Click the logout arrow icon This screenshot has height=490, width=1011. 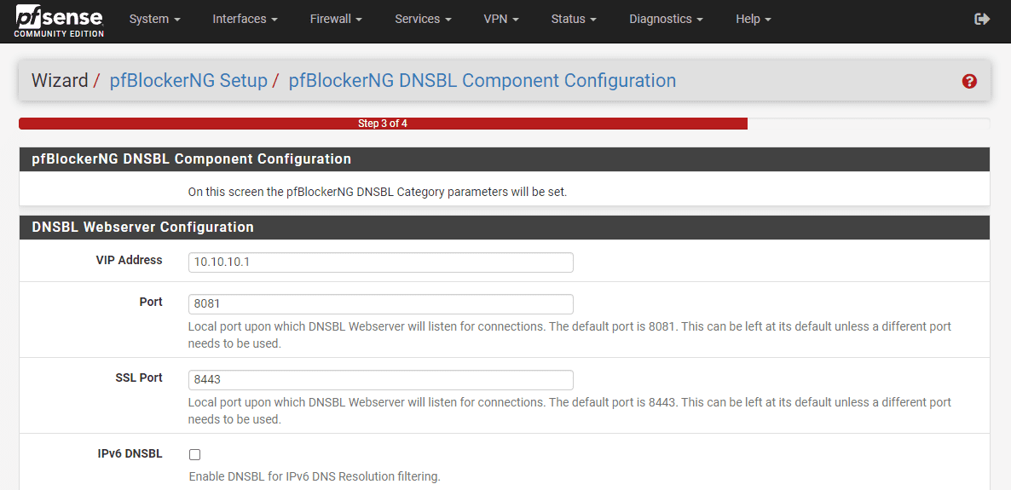pos(982,19)
